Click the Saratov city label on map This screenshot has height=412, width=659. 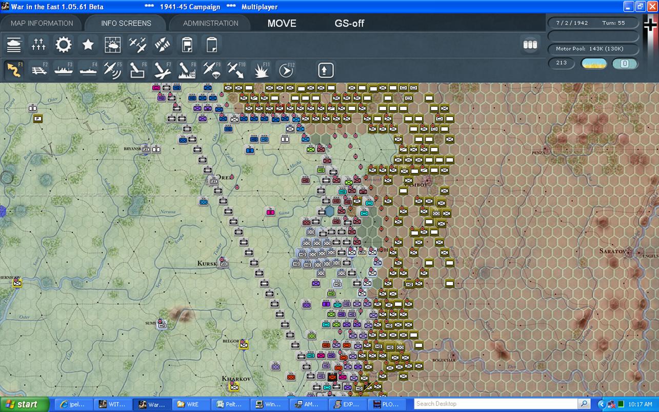[x=613, y=251]
